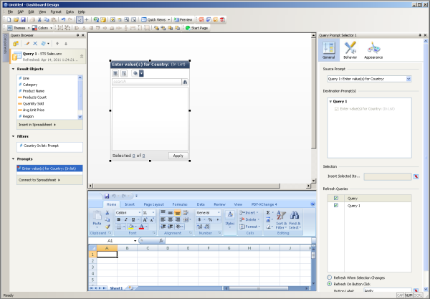Select the Product Name result object
430x299 pixels.
[x=34, y=91]
